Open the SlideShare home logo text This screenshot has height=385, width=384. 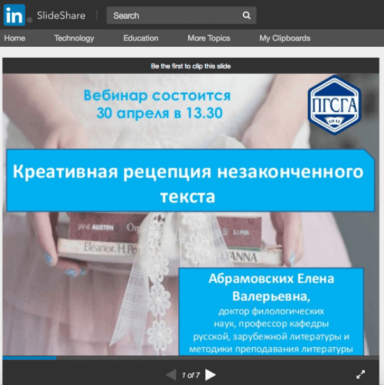coord(61,15)
